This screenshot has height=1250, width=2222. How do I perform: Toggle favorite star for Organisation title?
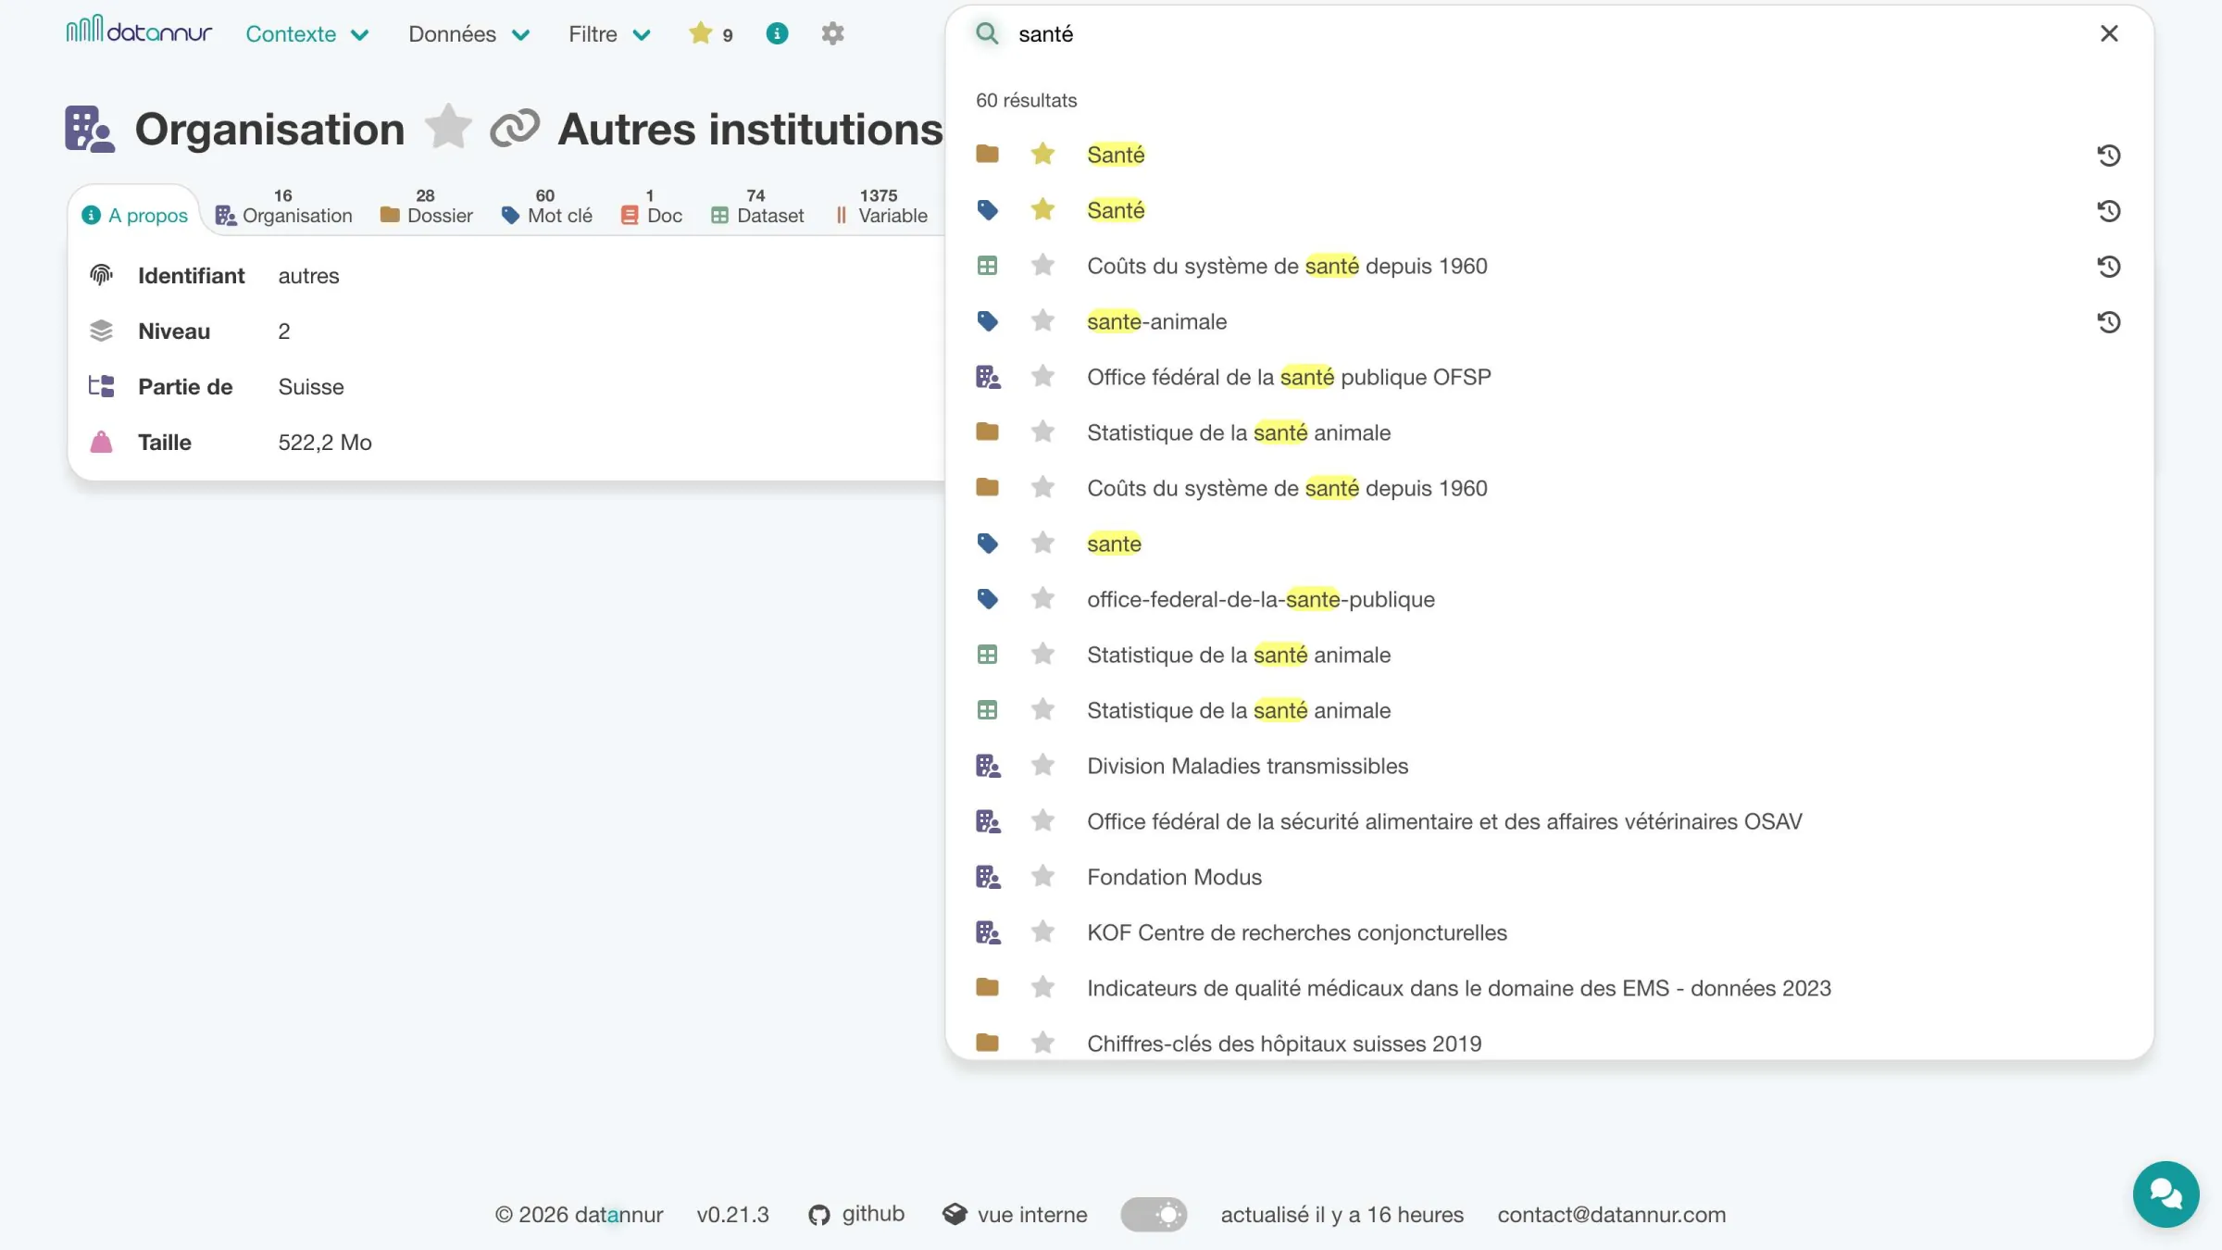(448, 128)
